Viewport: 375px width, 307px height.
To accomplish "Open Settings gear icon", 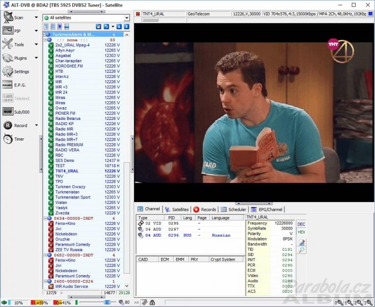I will [8, 71].
